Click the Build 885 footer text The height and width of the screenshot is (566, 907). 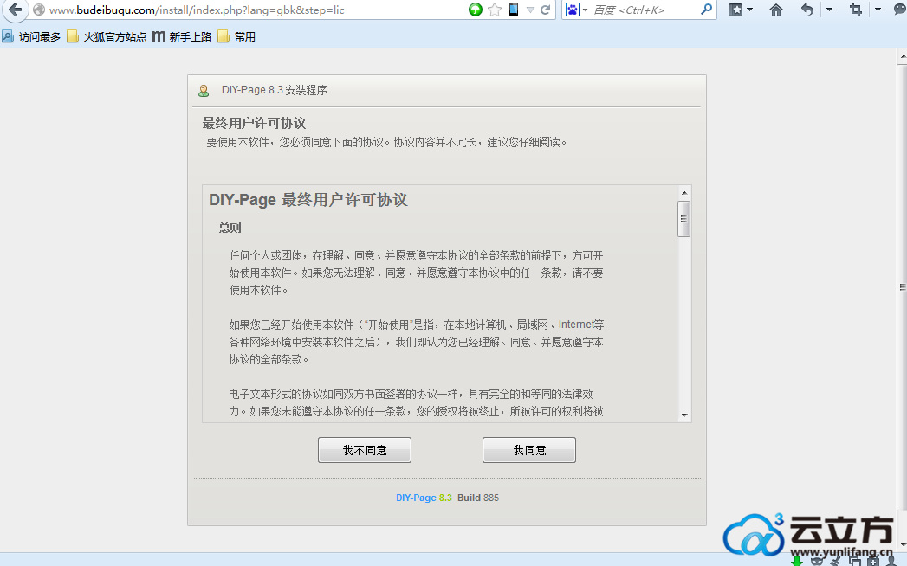click(x=478, y=498)
